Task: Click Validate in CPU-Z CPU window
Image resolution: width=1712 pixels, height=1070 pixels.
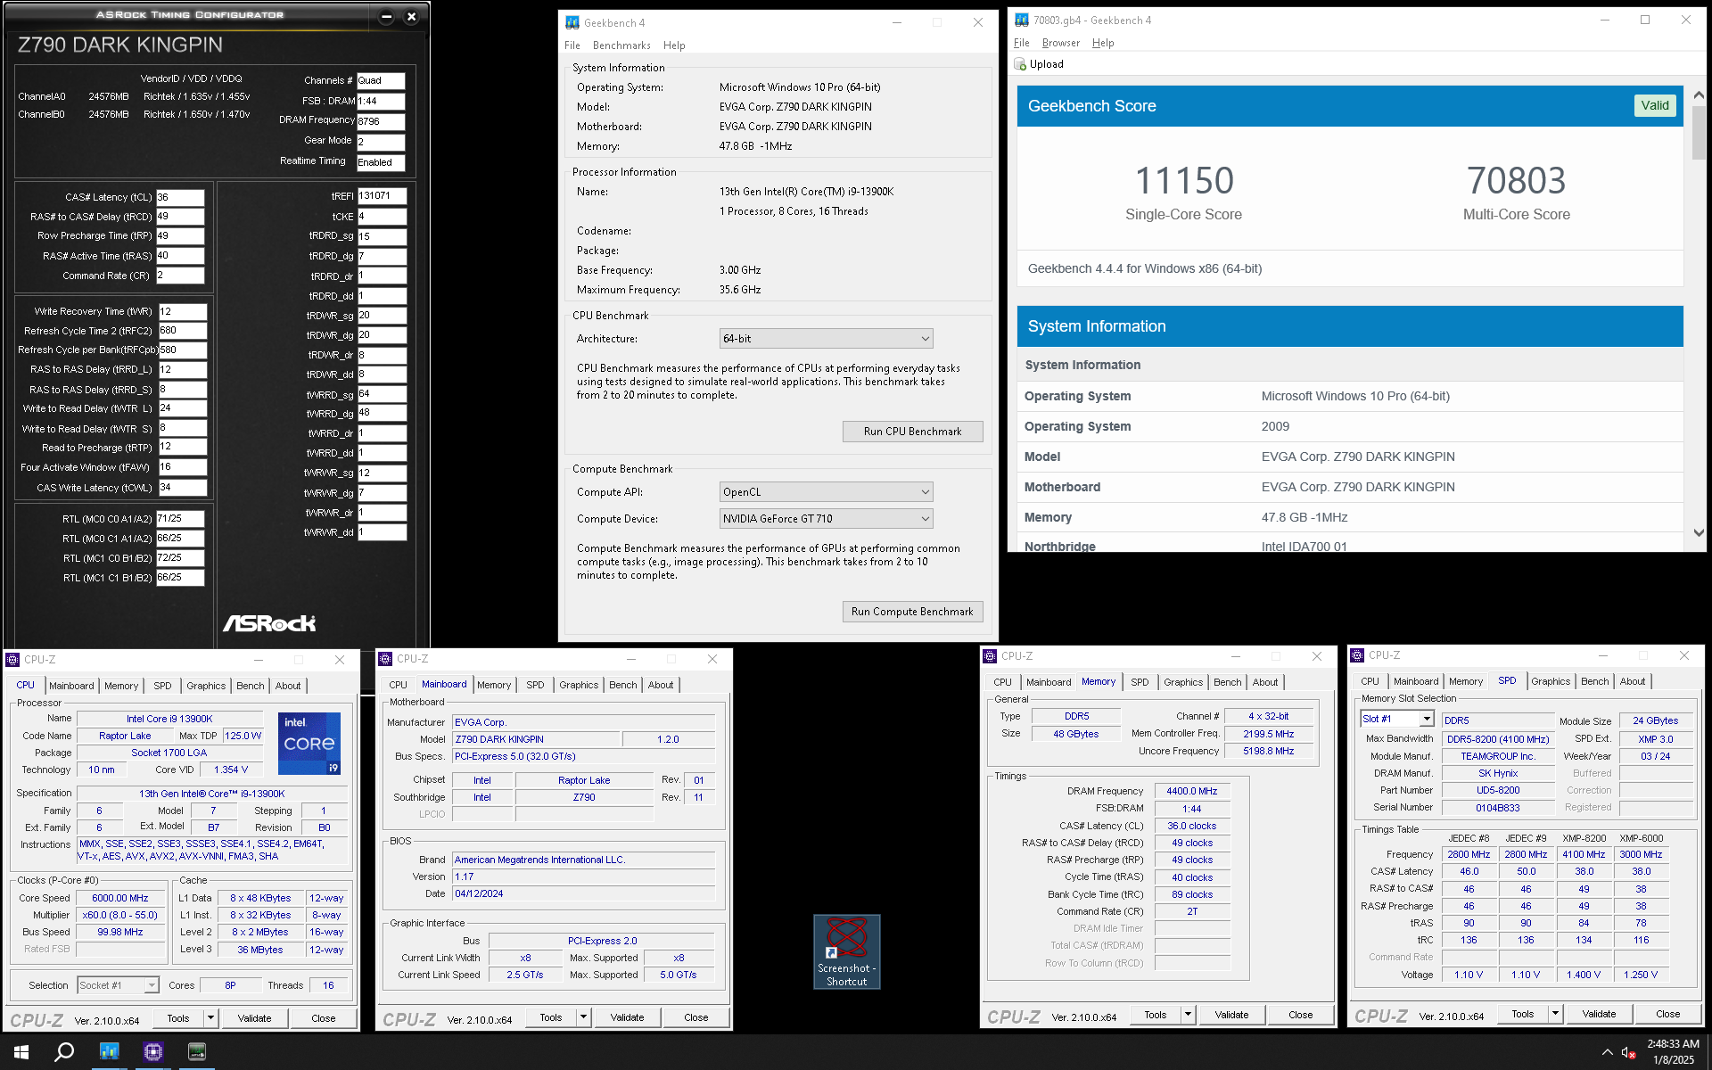Action: (254, 1018)
